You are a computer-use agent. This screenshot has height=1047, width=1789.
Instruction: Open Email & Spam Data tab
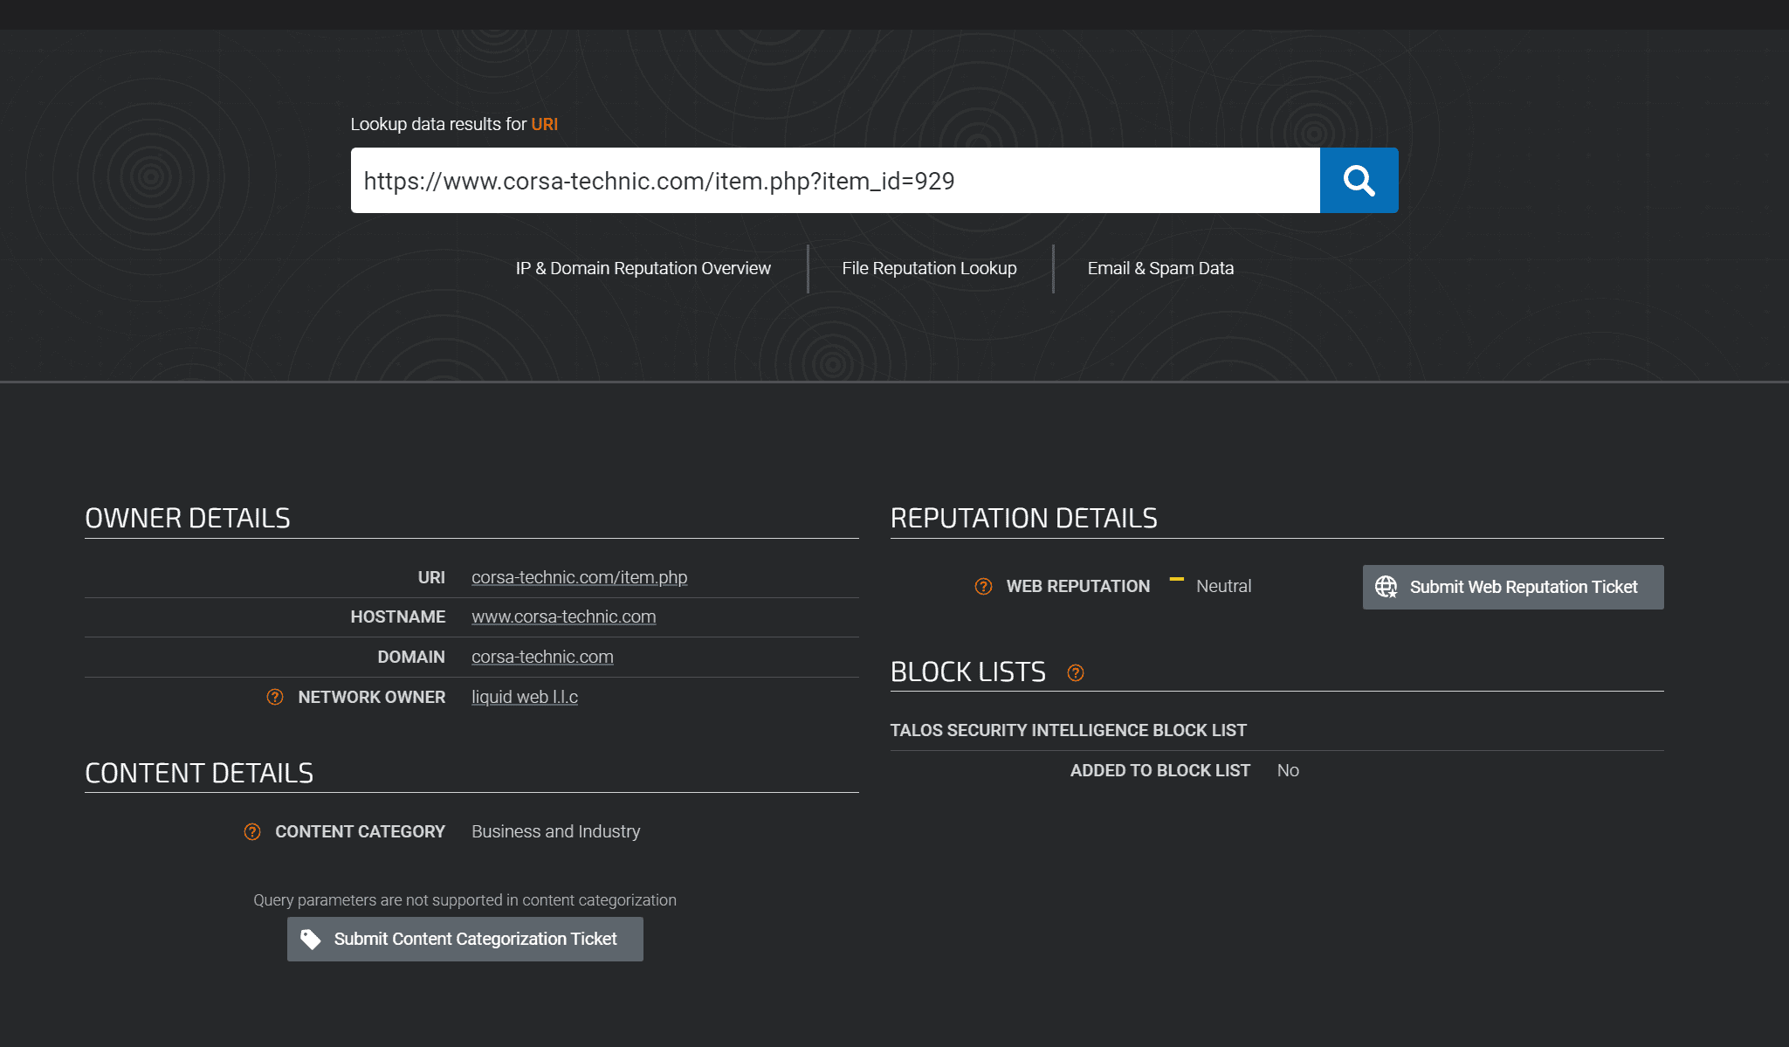tap(1160, 268)
